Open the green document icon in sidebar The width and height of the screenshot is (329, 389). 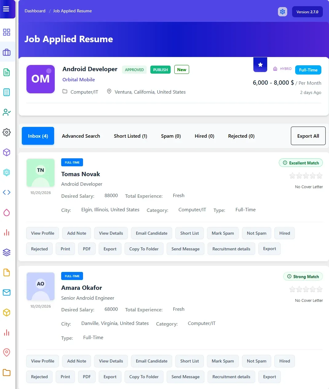6,72
